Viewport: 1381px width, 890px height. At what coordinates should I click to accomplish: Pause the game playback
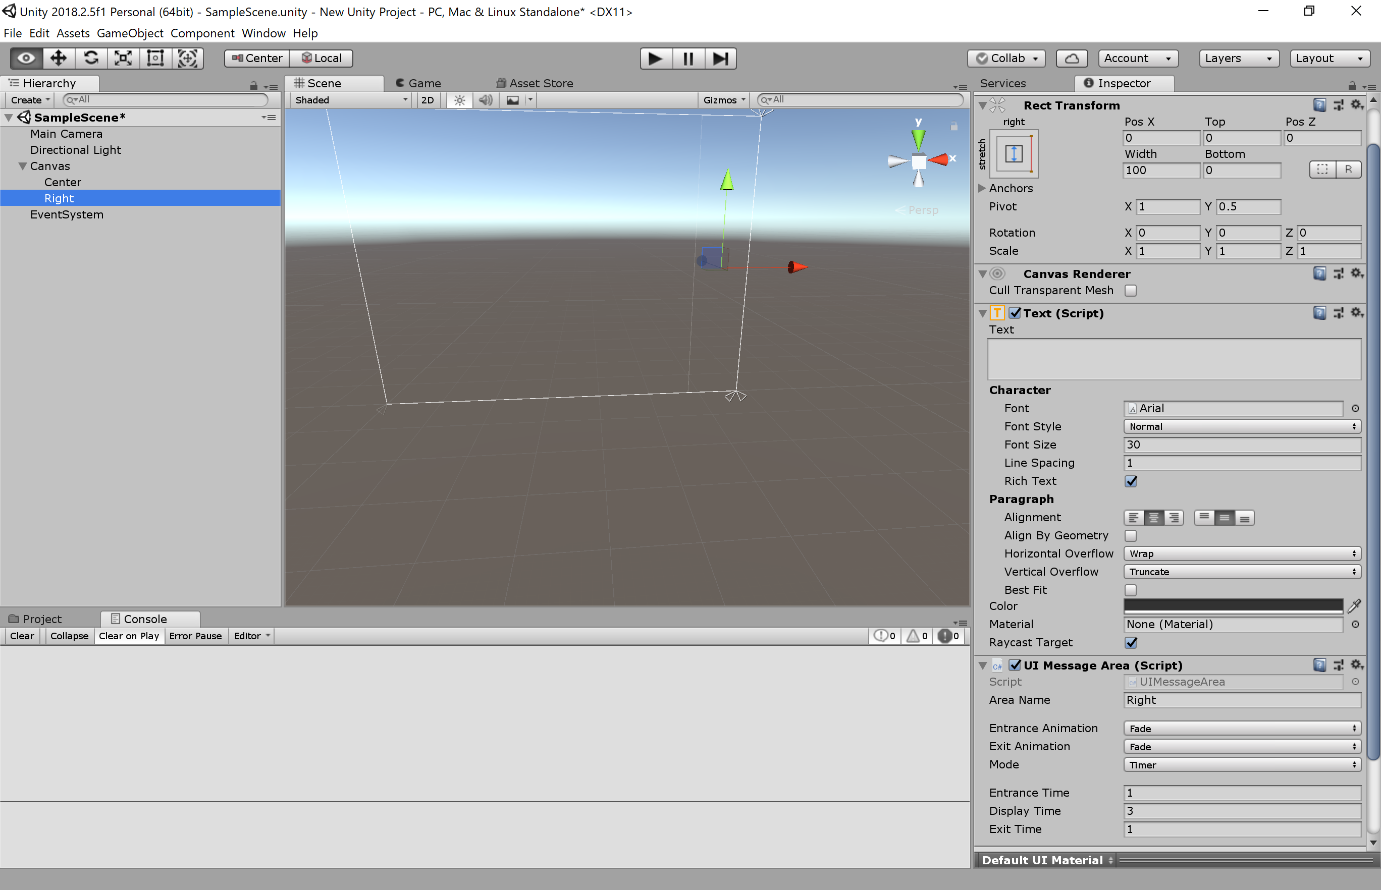[688, 59]
